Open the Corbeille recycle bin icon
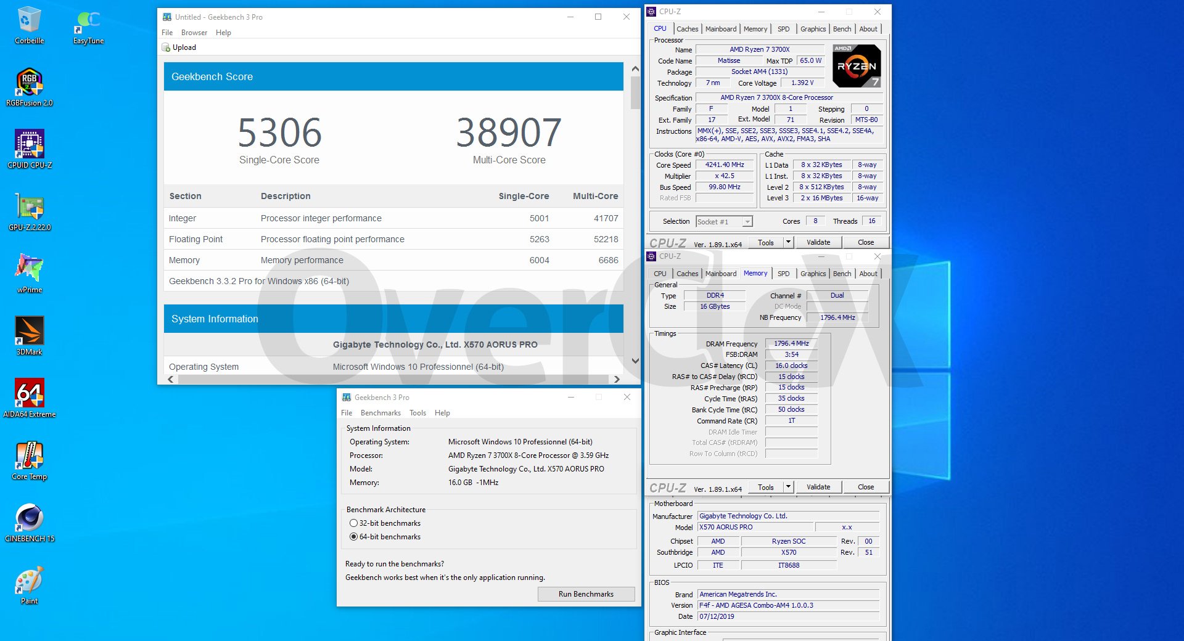The width and height of the screenshot is (1184, 641). point(29,24)
